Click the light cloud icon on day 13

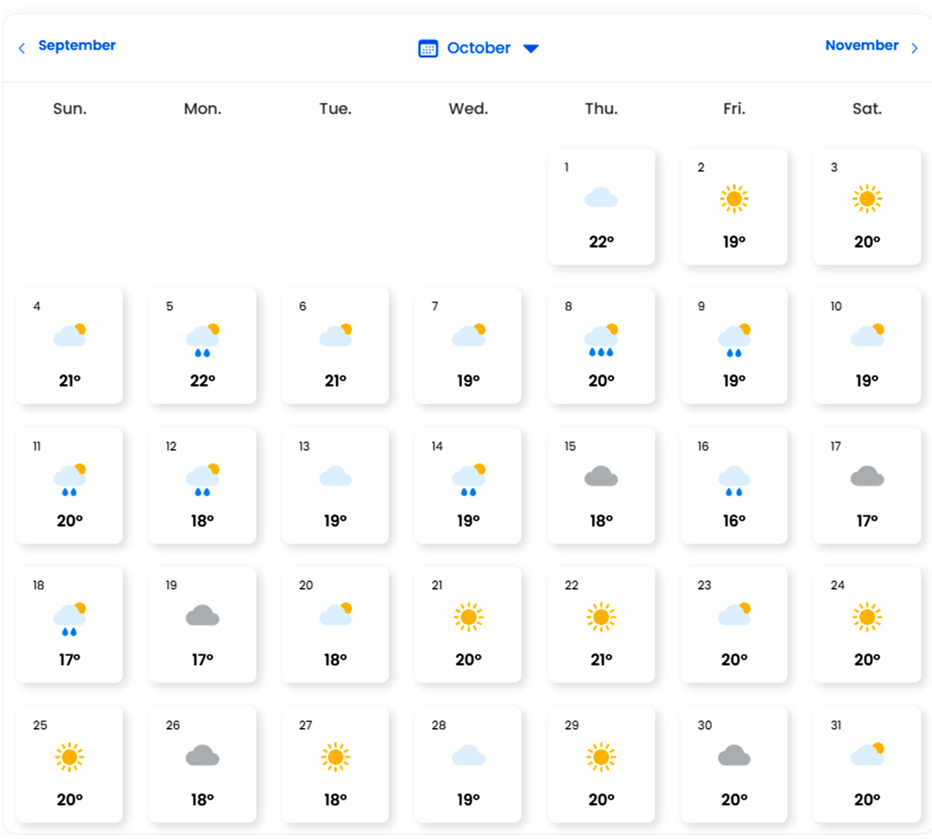tap(336, 476)
